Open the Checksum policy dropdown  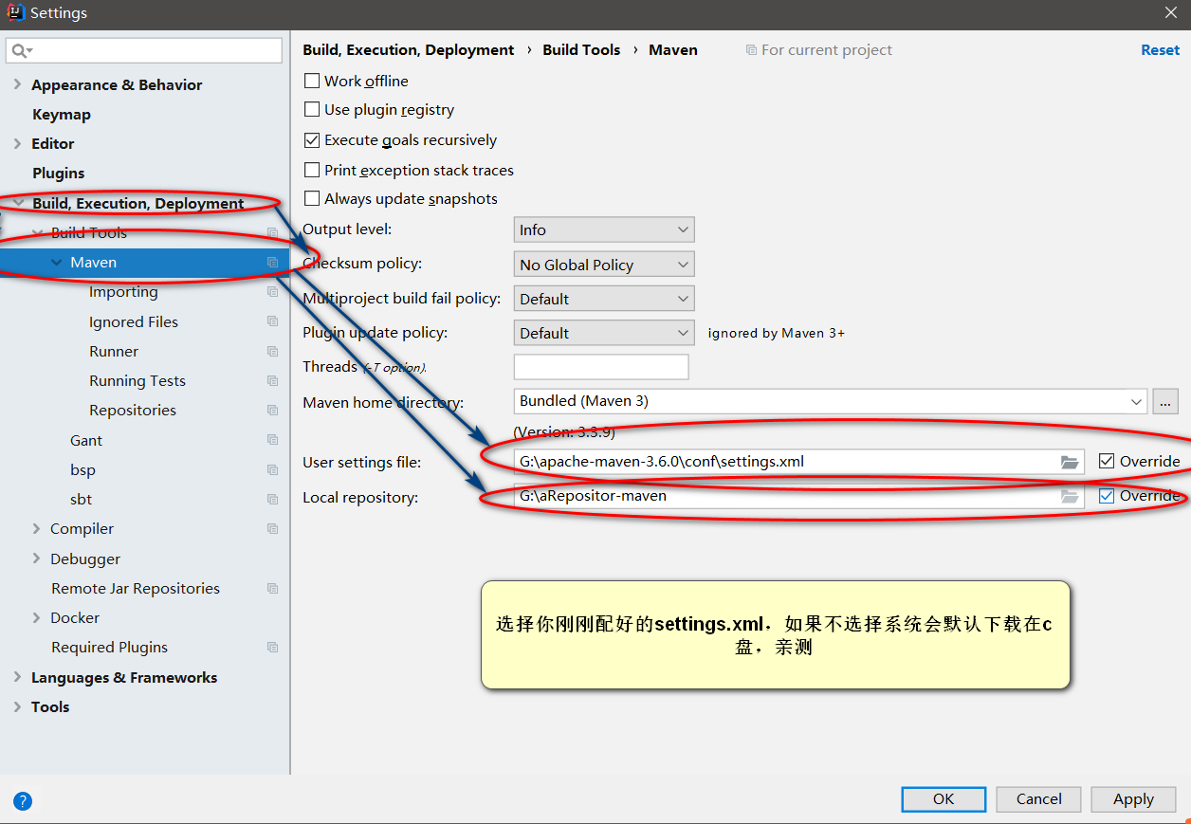pyautogui.click(x=604, y=265)
